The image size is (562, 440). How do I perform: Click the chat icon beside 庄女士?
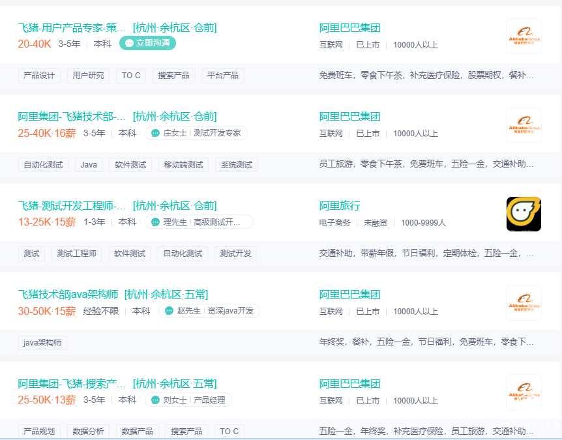point(155,133)
